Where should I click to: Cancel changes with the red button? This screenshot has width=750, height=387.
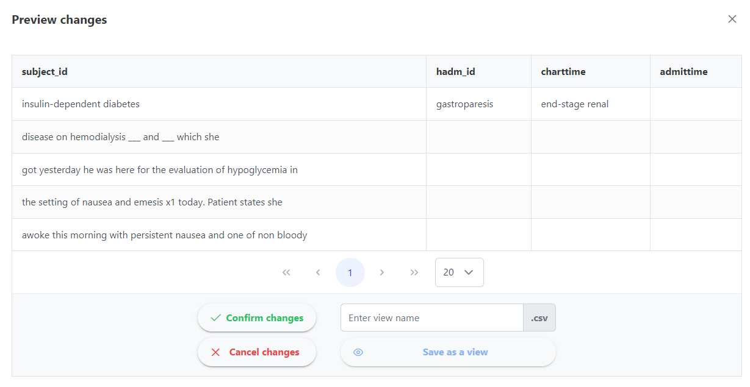click(x=257, y=352)
